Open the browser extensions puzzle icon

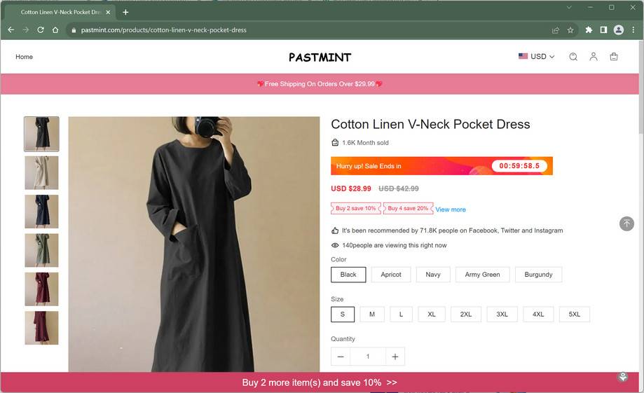[x=589, y=30]
